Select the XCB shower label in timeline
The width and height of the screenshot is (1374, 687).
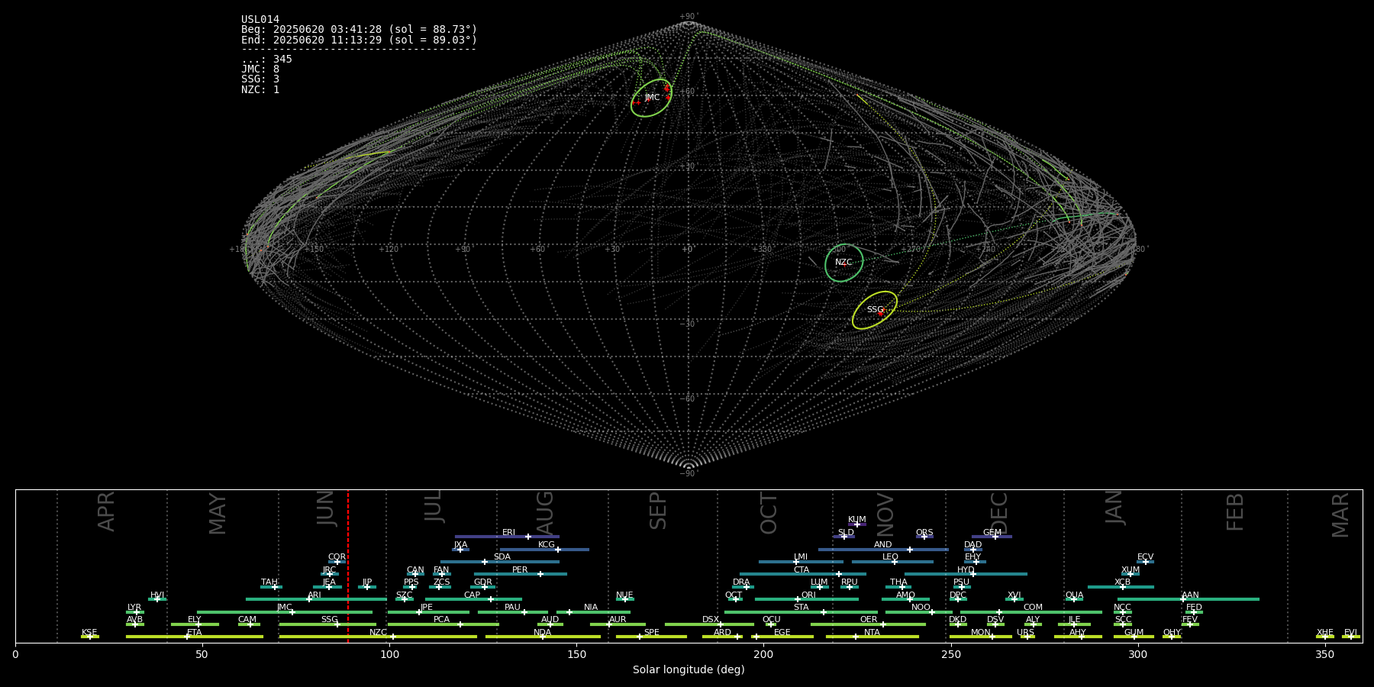tap(1122, 582)
